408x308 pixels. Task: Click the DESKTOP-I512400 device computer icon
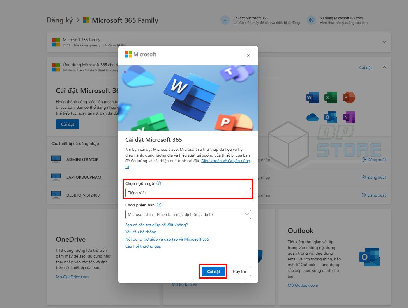click(56, 195)
